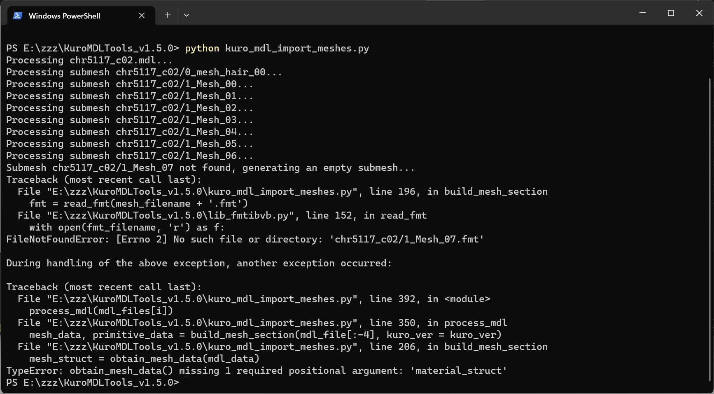Close the terminal window

click(x=699, y=13)
